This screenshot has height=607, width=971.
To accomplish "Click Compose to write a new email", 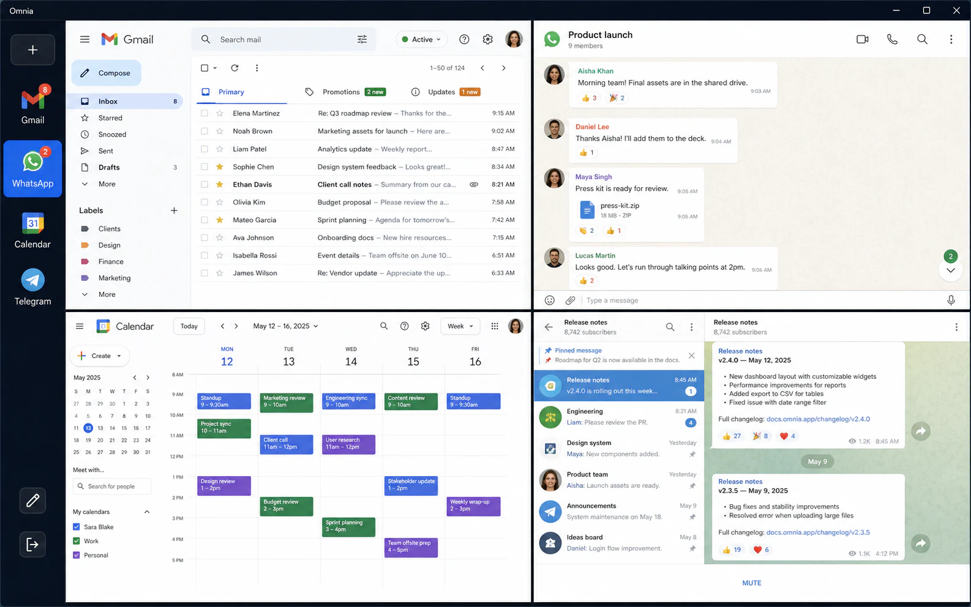I will (106, 73).
